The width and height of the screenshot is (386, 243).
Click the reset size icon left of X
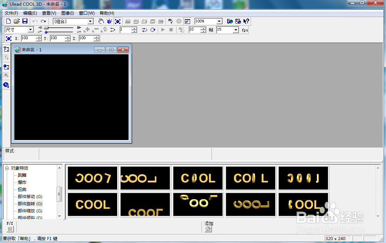pyautogui.click(x=9, y=38)
